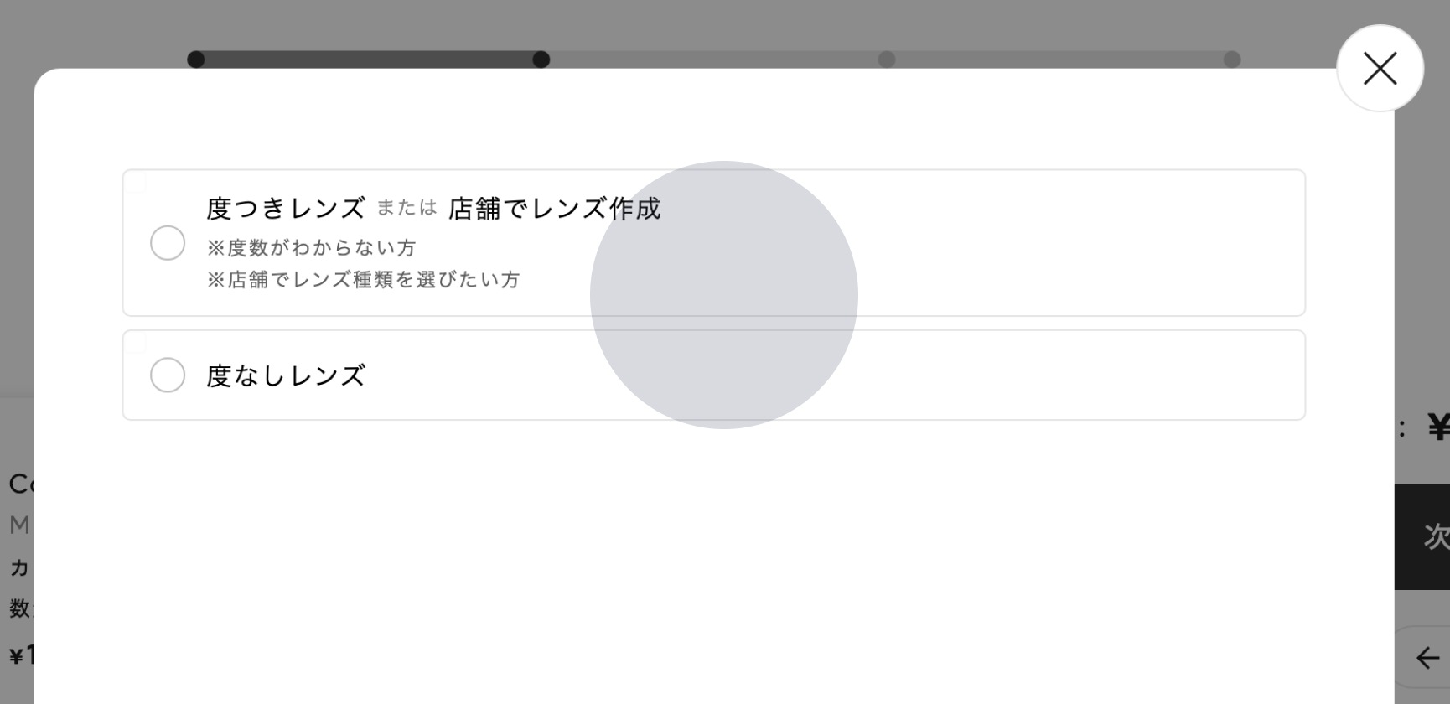Image resolution: width=1450 pixels, height=704 pixels.
Task: Select the second step dot in progress indicator
Action: 541,60
